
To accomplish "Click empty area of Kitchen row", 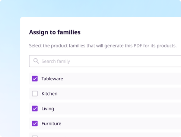I will click(119, 94).
